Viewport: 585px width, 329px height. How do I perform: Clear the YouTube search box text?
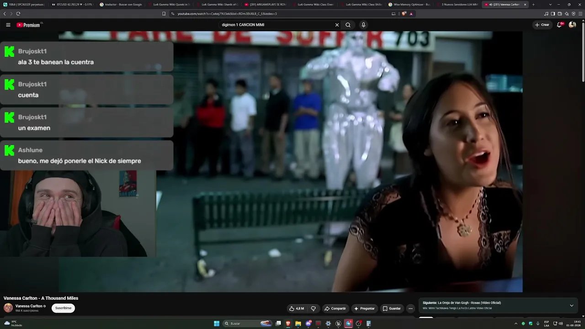337,25
